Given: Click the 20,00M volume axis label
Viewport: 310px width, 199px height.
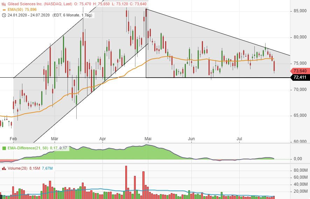Looking at the screenshot, I should 300,192.
